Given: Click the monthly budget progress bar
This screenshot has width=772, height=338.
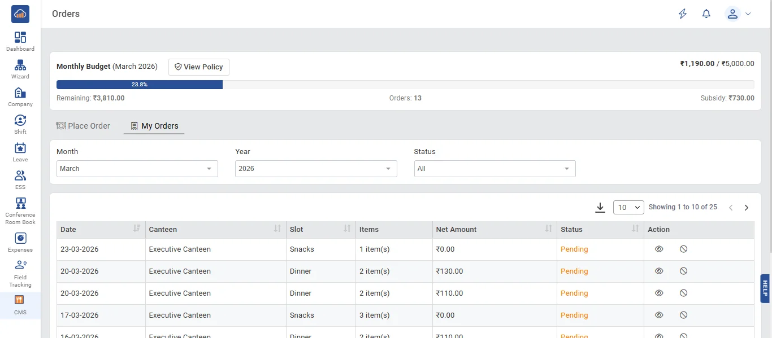Looking at the screenshot, I should pyautogui.click(x=405, y=85).
